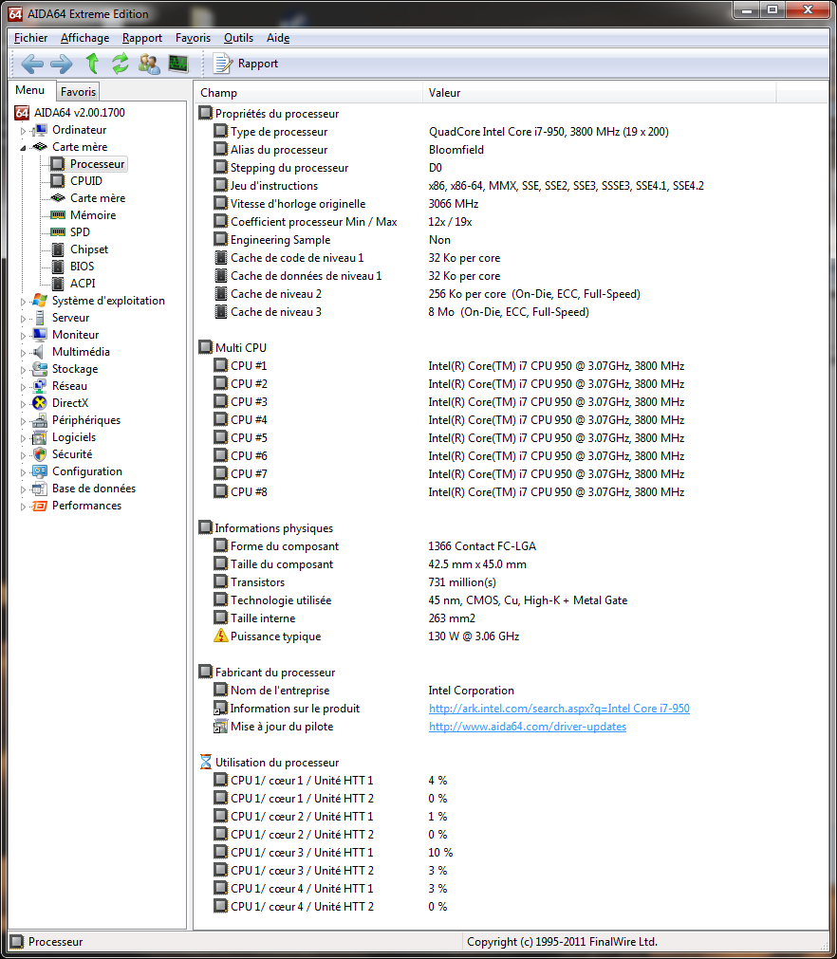Click the Serveur tower icon
This screenshot has width=837, height=959.
(40, 318)
